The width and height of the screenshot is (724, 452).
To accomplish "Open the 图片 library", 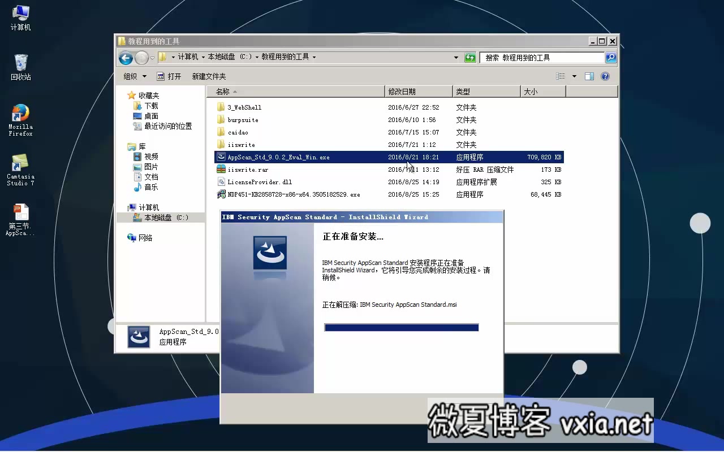I will [x=151, y=167].
